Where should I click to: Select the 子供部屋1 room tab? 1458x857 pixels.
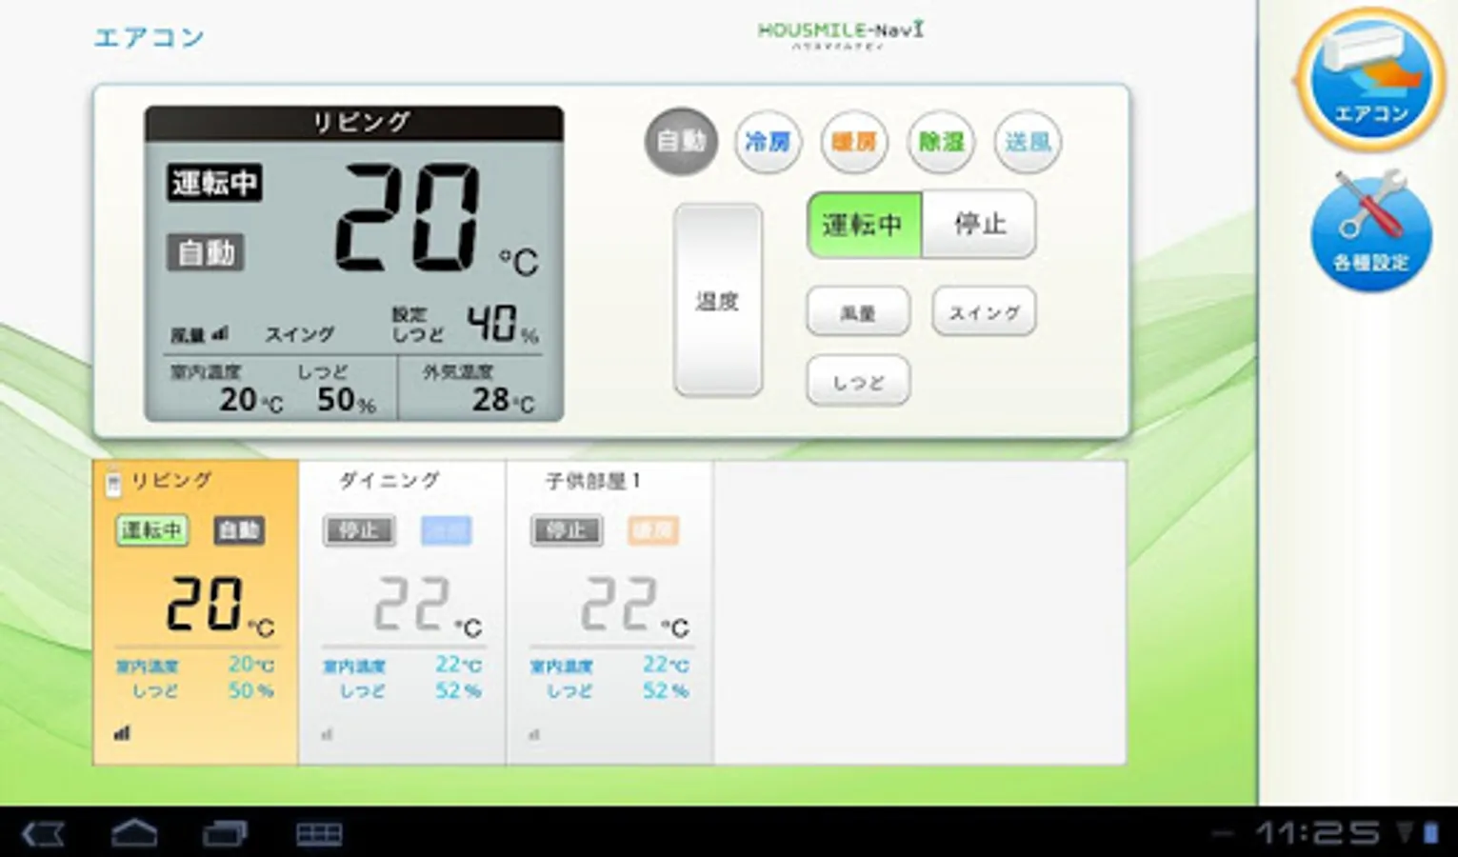609,612
